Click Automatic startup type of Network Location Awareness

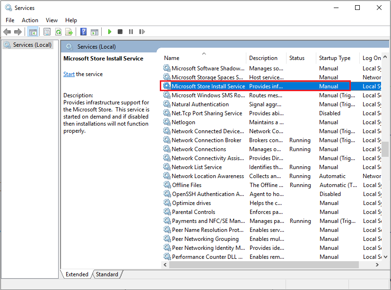332,176
